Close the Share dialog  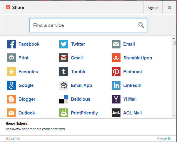[x=170, y=8]
